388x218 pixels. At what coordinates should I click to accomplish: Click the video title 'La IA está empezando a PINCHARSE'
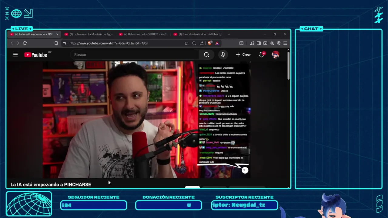51,184
